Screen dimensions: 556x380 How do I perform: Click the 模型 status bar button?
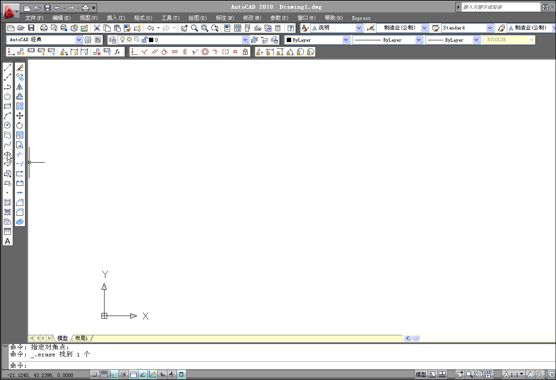[421, 374]
